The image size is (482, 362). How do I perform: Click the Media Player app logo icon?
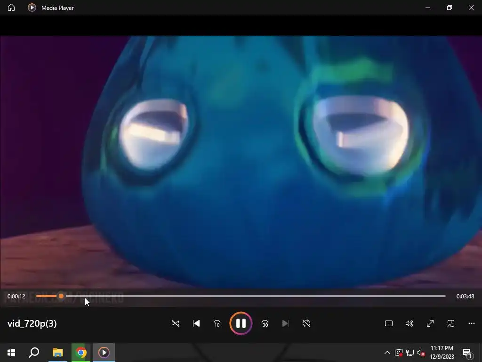pyautogui.click(x=32, y=8)
